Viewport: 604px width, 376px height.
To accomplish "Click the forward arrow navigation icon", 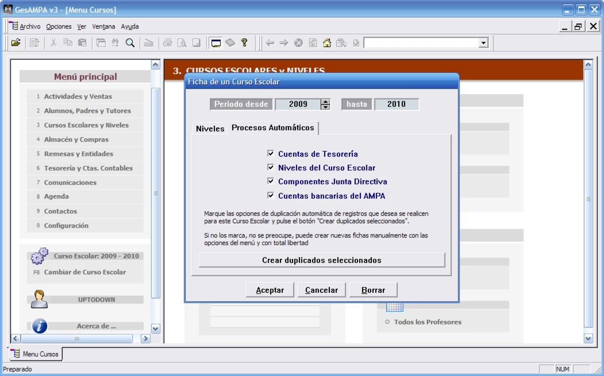I will click(x=284, y=43).
